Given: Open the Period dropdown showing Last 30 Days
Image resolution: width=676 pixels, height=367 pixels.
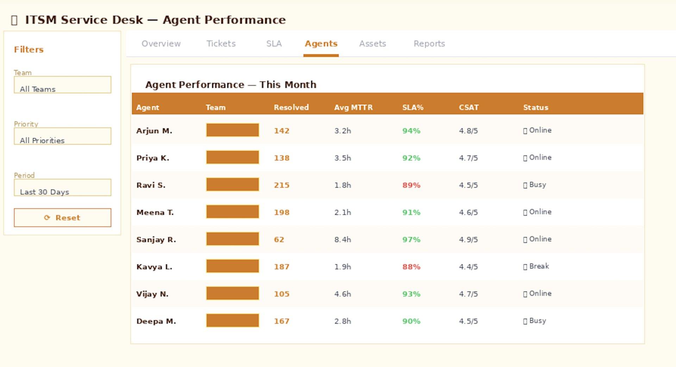Looking at the screenshot, I should [x=62, y=188].
